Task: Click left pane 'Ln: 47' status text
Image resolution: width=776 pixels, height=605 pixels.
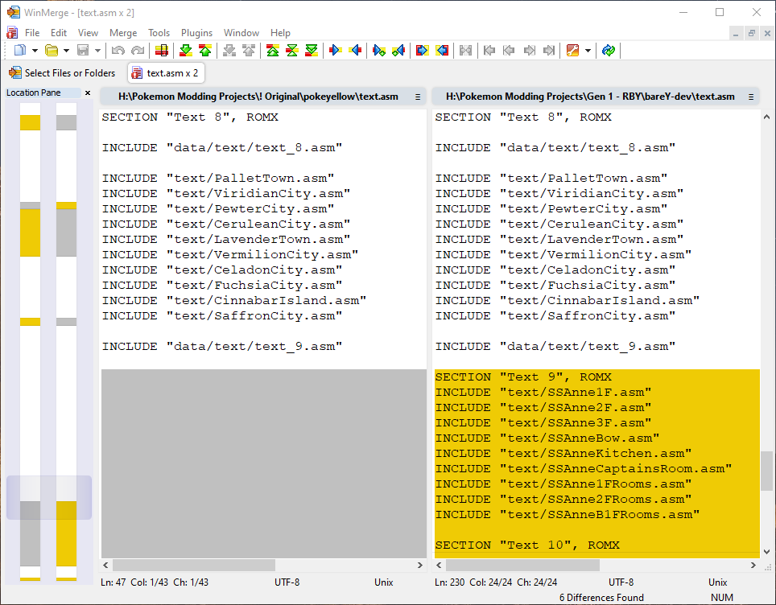Action: (114, 582)
